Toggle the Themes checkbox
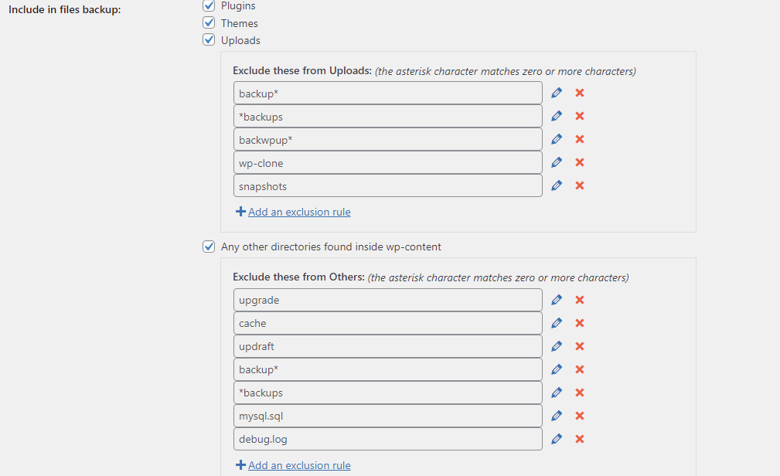Image resolution: width=780 pixels, height=476 pixels. pos(209,23)
